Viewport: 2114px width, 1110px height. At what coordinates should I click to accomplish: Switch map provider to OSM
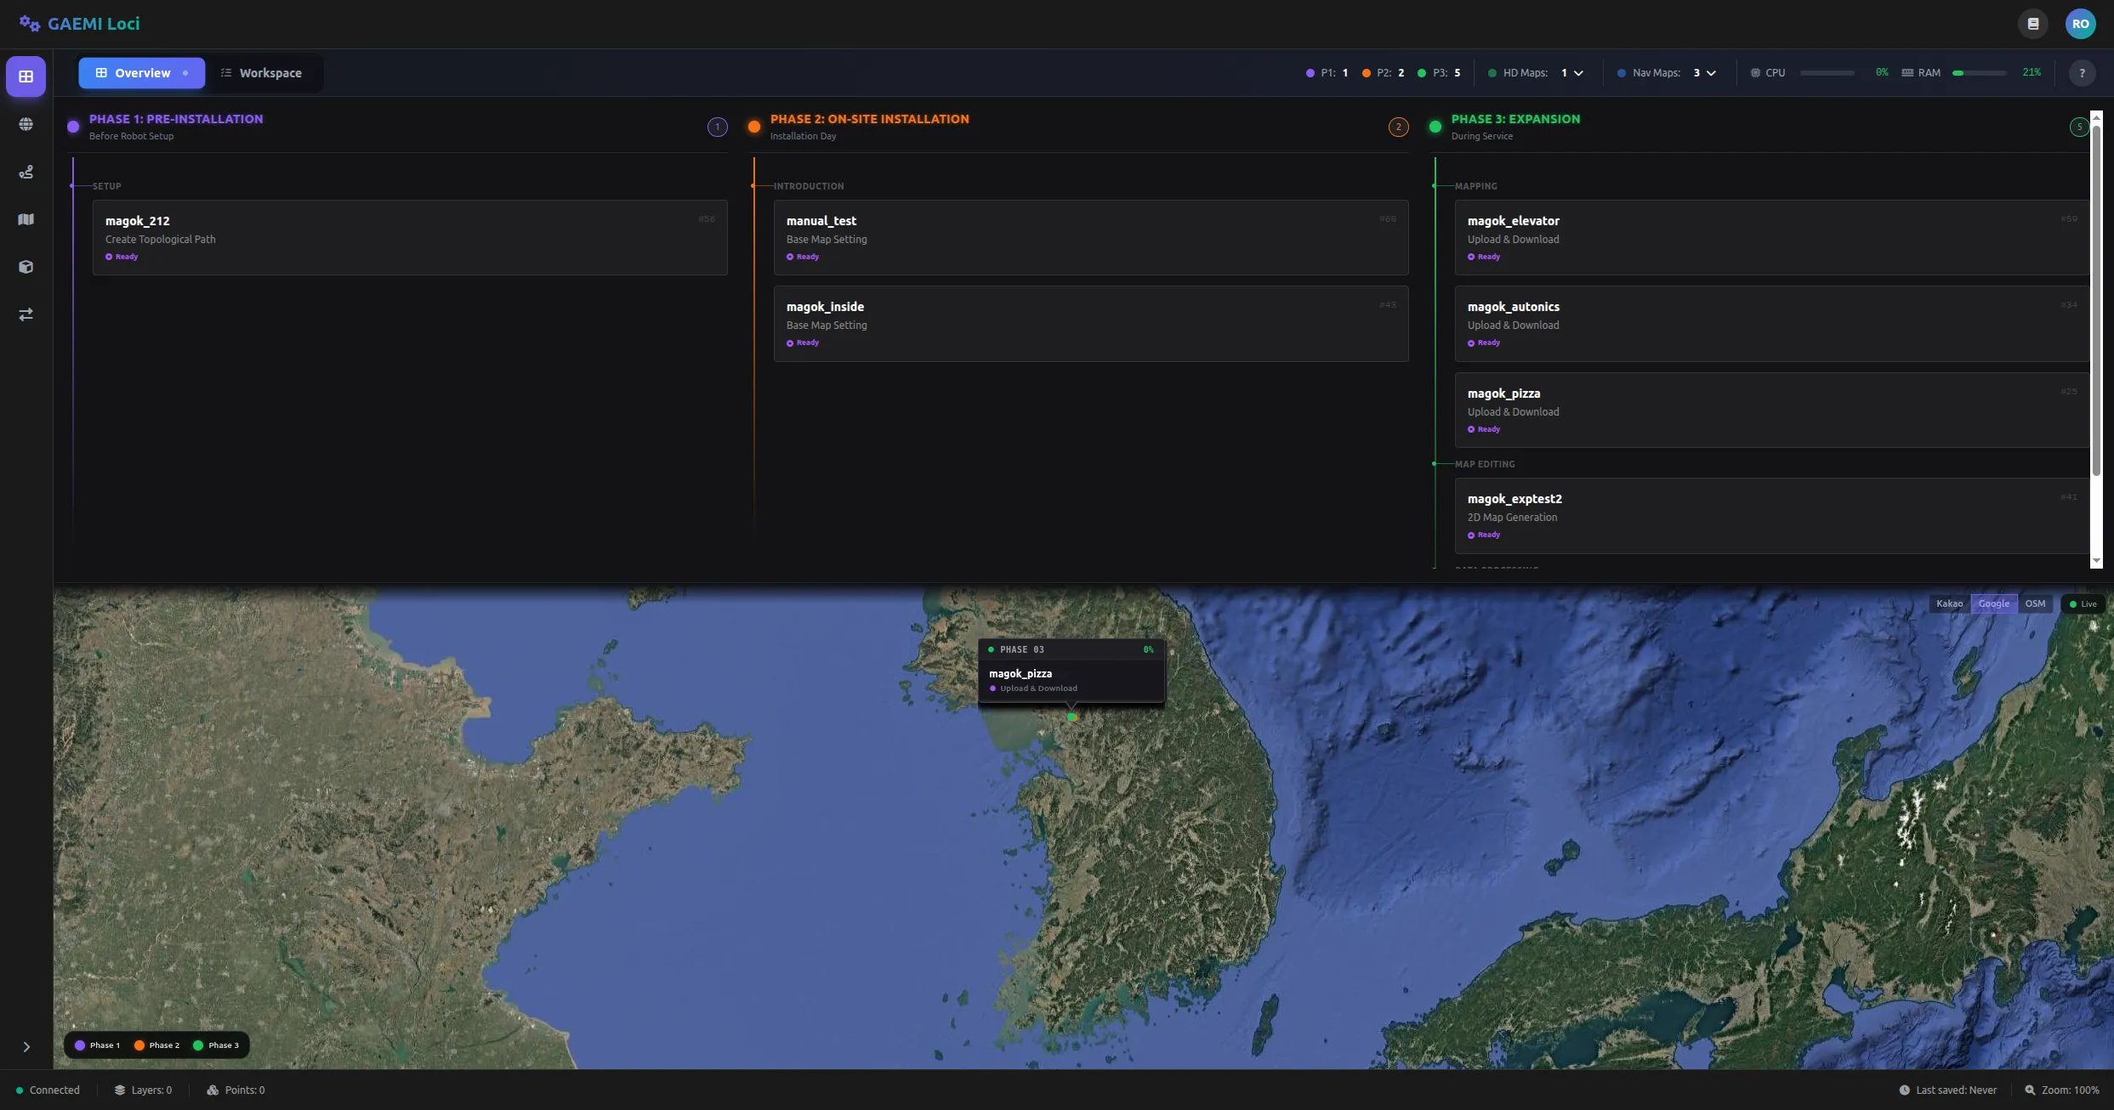pyautogui.click(x=2035, y=604)
